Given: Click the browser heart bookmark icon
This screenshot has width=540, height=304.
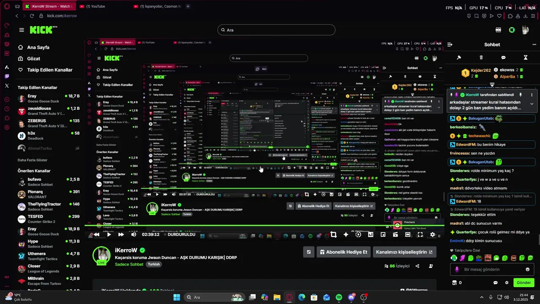Looking at the screenshot, I should tap(499, 16).
